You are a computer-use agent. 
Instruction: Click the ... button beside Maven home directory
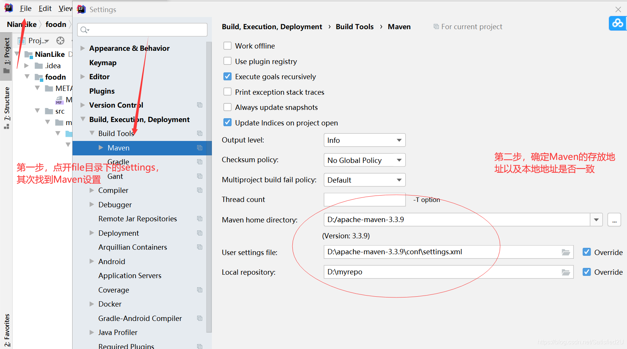pos(614,219)
